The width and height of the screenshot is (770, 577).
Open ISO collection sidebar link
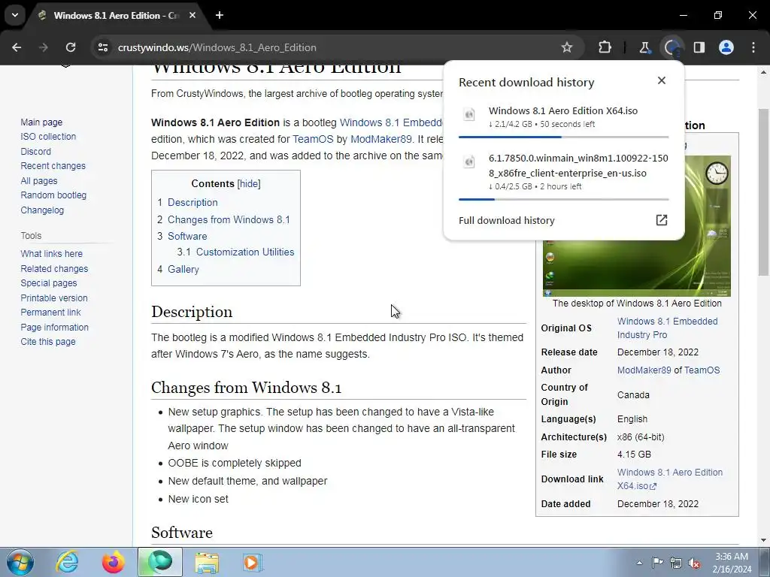pyautogui.click(x=48, y=137)
